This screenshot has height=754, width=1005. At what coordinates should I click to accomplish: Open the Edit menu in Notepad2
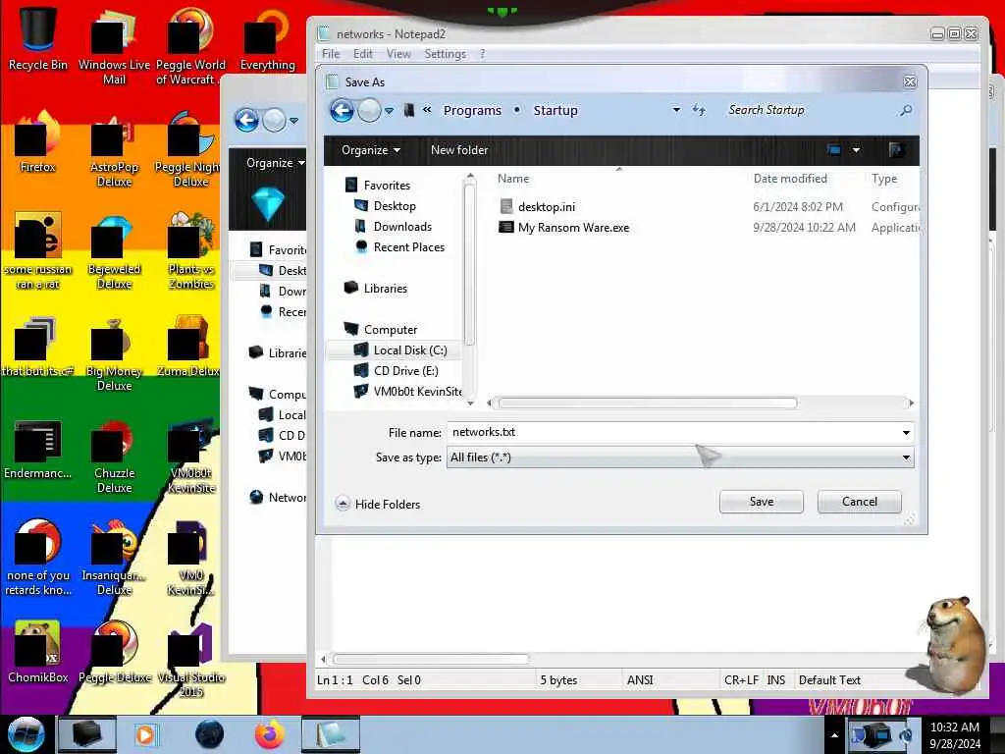pos(363,54)
